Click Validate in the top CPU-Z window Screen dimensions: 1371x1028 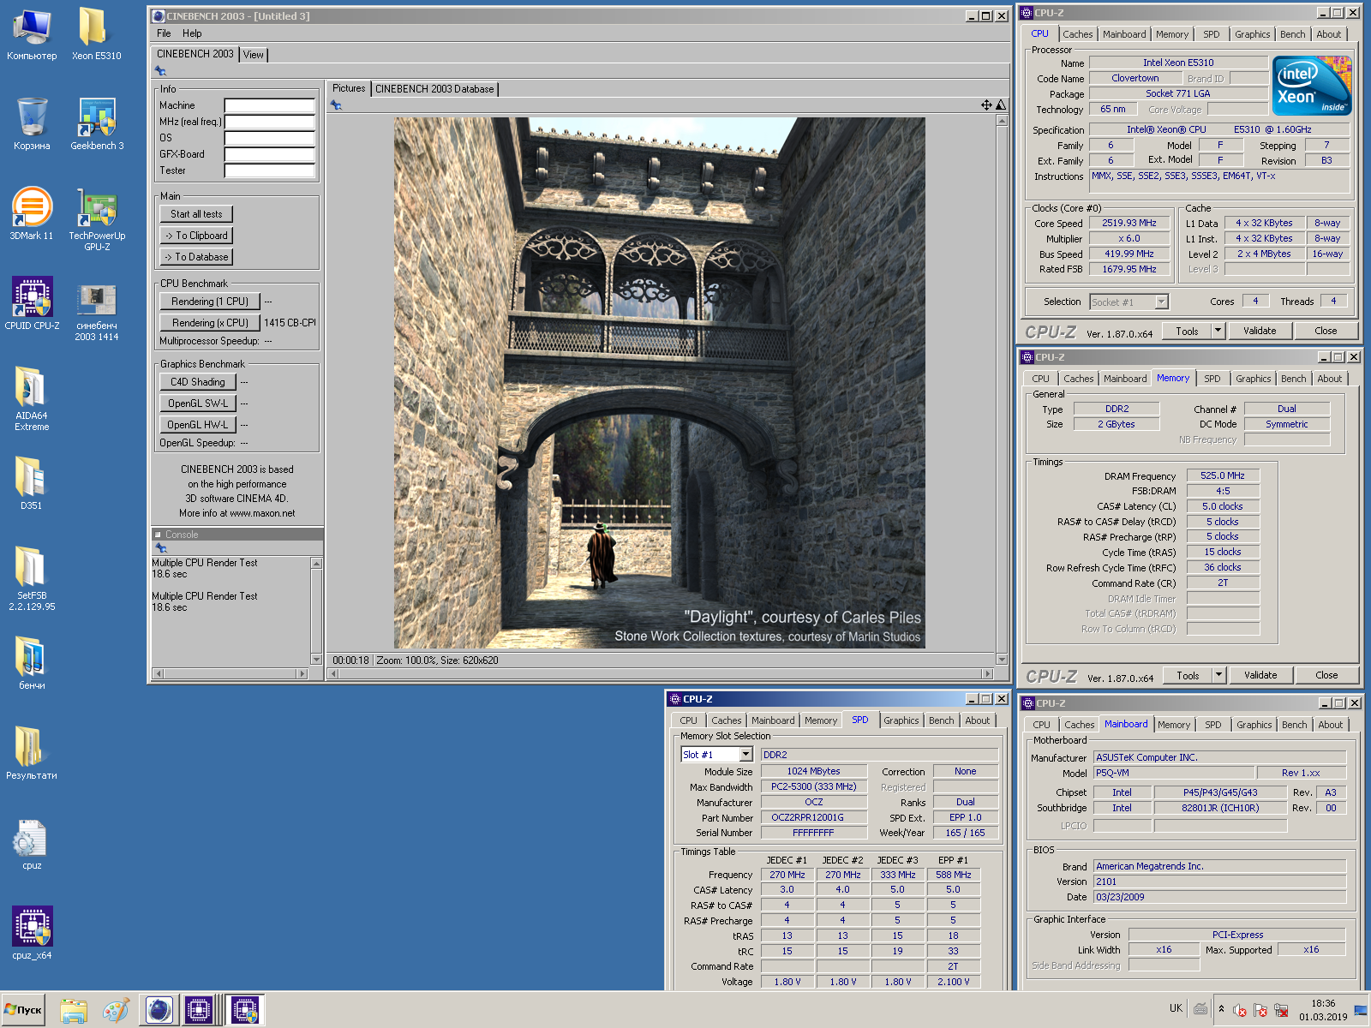[1260, 331]
